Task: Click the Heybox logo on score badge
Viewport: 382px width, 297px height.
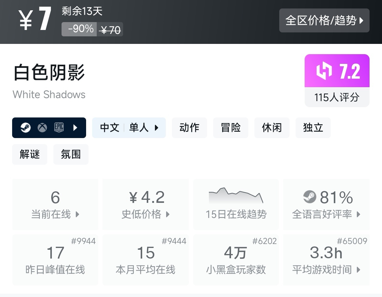Action: click(323, 71)
